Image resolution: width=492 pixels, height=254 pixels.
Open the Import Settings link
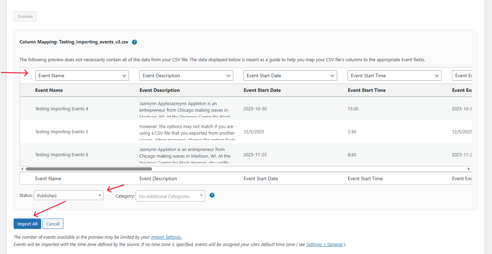166,237
